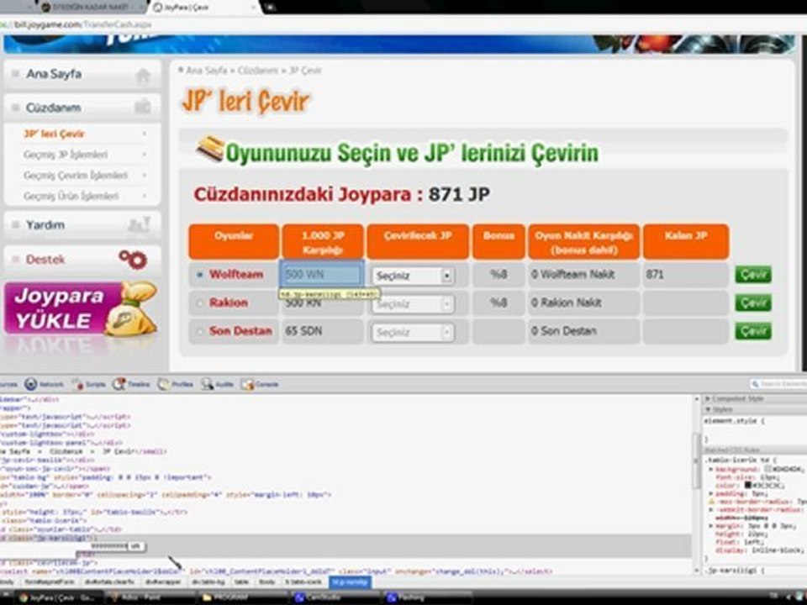The image size is (807, 605).
Task: Click Geçmiş JP İşlemleri sidebar link
Action: click(66, 155)
